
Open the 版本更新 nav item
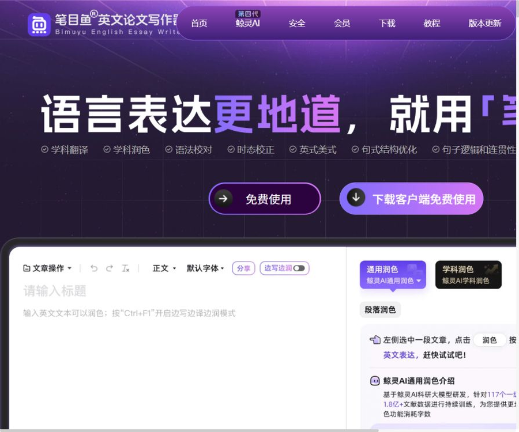click(x=485, y=23)
